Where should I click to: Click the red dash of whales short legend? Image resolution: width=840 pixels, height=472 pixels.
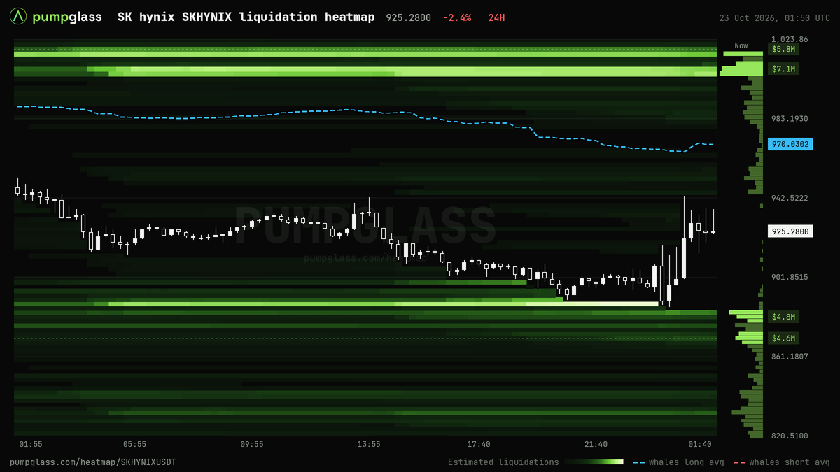738,462
